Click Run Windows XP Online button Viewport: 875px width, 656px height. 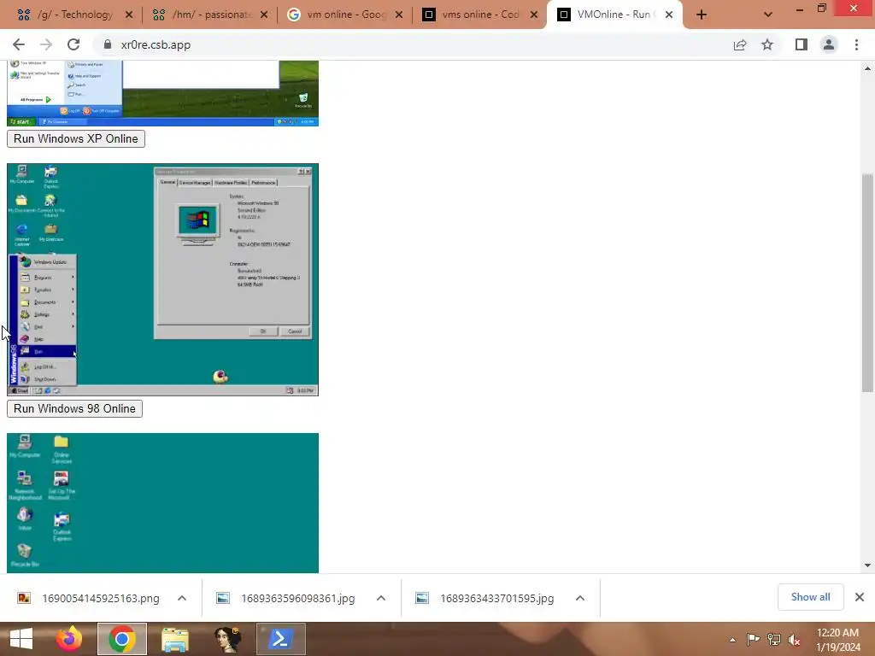[x=76, y=139]
